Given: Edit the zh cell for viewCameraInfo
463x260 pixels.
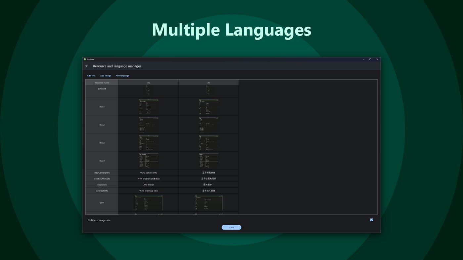Looking at the screenshot, I should [208, 173].
